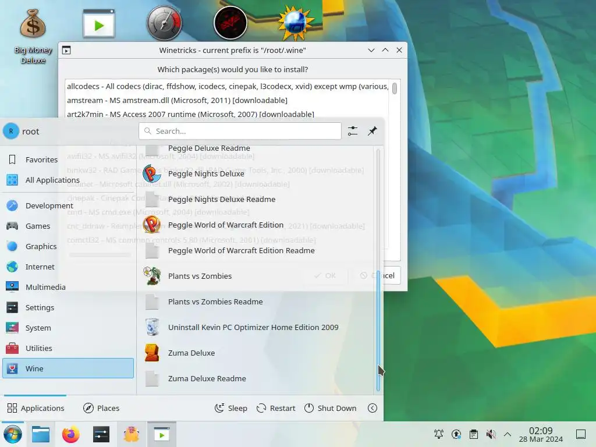Switch to Applications tab

tap(36, 408)
